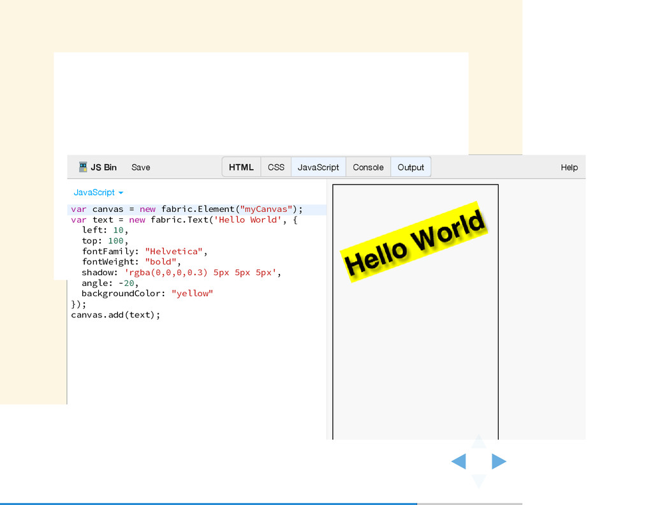The image size is (653, 505).
Task: Open the JavaScript panel dropdown caret
Action: point(121,192)
